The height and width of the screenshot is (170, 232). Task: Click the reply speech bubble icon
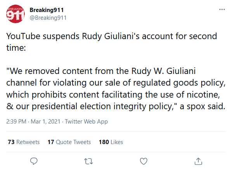click(34, 161)
